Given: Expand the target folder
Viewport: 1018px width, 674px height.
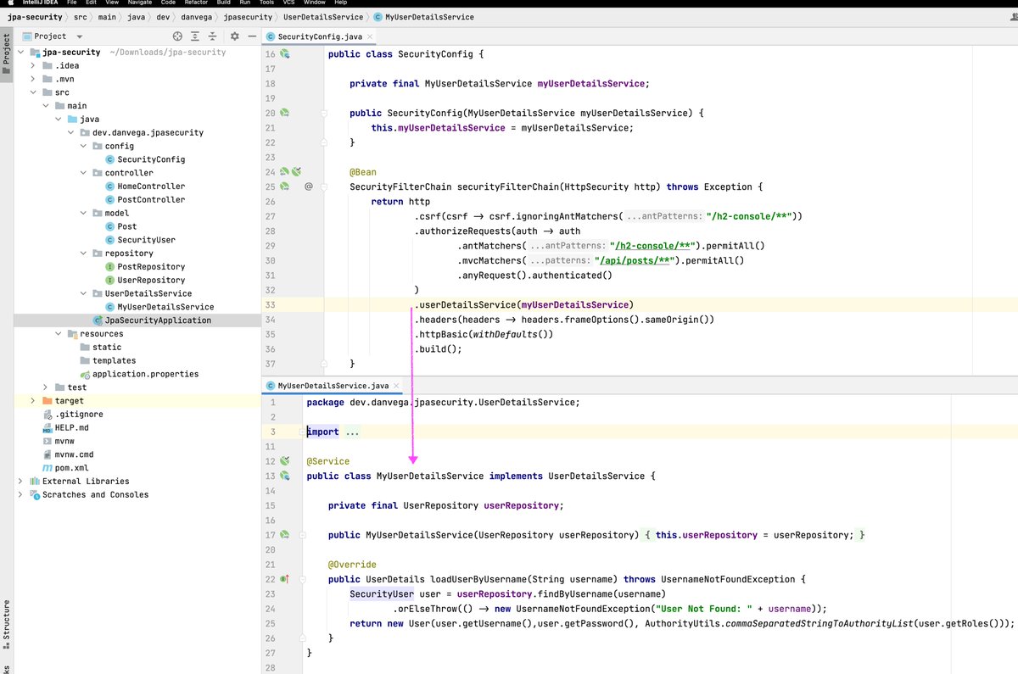Looking at the screenshot, I should (33, 401).
